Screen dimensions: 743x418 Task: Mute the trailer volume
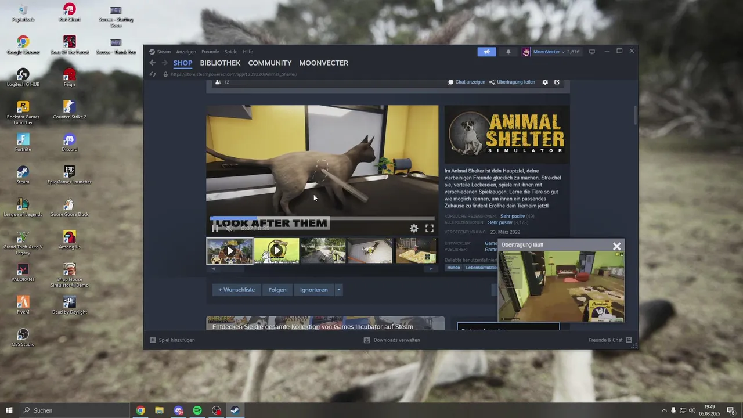tap(229, 228)
